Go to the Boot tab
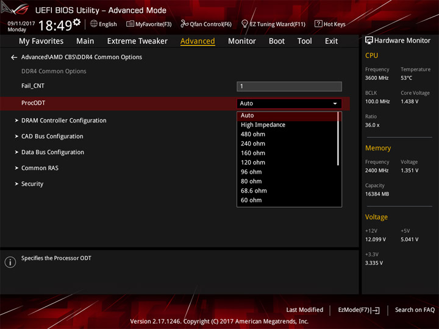 tap(277, 41)
